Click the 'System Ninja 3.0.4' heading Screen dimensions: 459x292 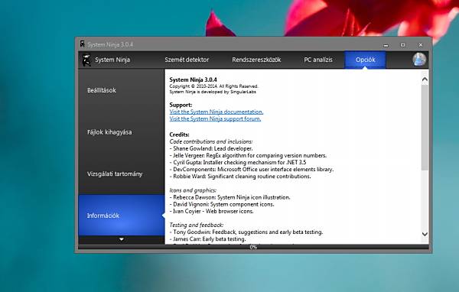[x=194, y=79]
